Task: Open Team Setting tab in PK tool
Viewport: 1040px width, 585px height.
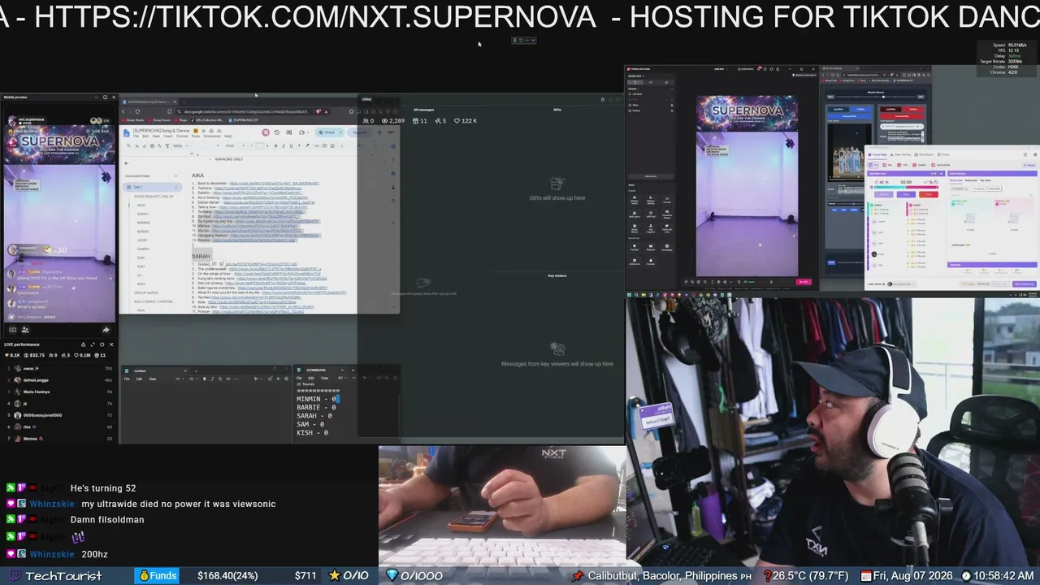Action: pyautogui.click(x=902, y=154)
